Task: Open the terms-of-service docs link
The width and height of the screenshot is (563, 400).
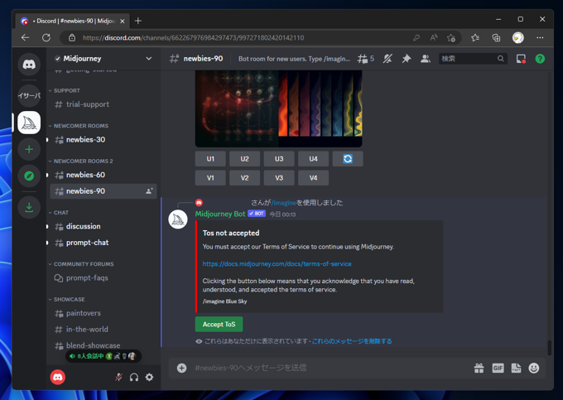Action: [277, 264]
